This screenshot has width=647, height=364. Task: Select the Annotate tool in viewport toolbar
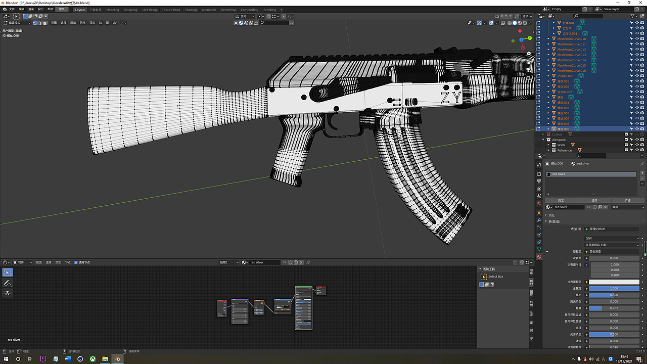pyautogui.click(x=7, y=282)
